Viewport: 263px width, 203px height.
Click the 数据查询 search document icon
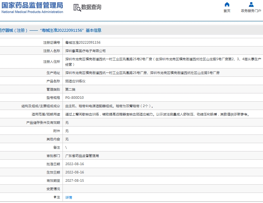tap(77, 8)
